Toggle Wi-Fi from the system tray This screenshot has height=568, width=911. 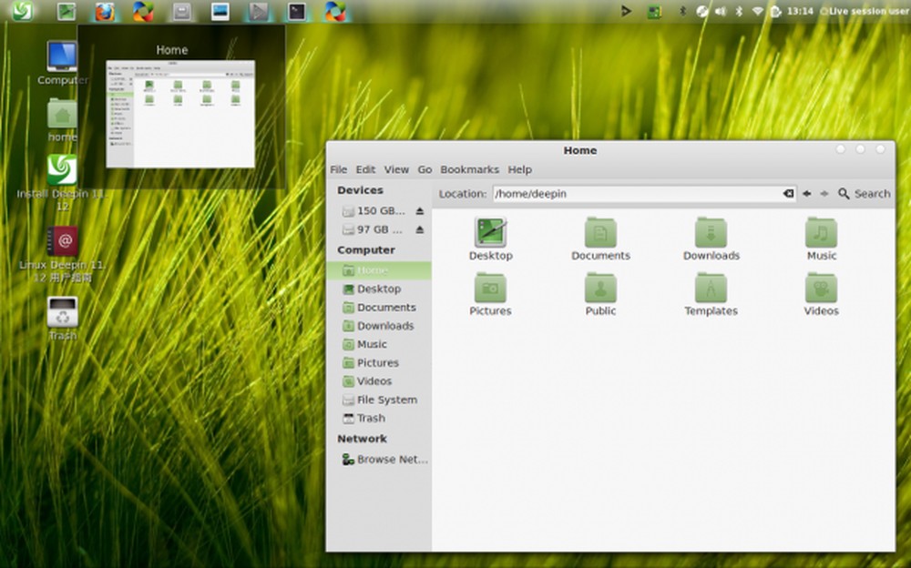(x=758, y=11)
